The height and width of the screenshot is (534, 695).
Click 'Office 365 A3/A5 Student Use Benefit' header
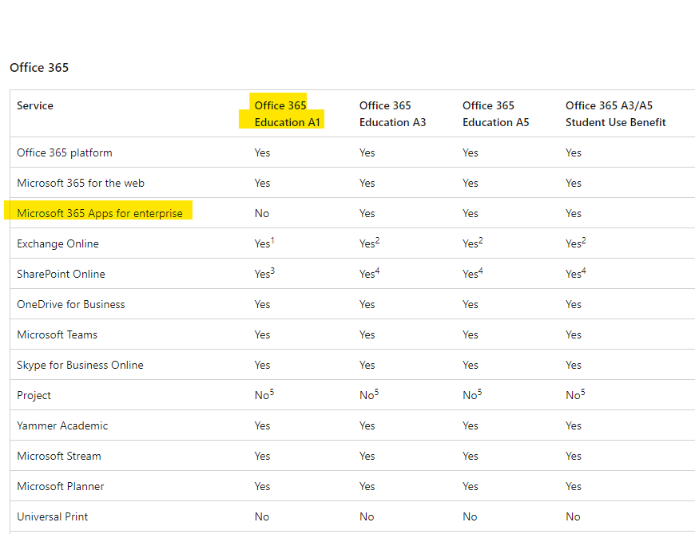[615, 114]
